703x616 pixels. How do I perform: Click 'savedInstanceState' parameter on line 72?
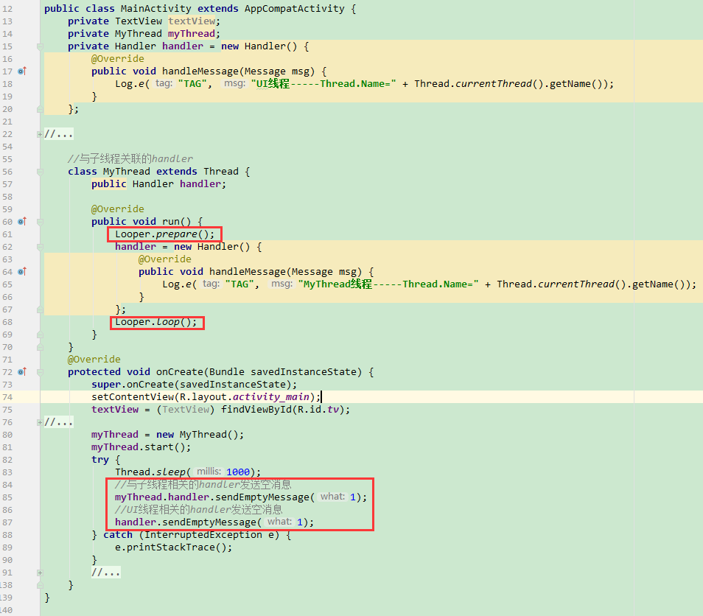[304, 371]
